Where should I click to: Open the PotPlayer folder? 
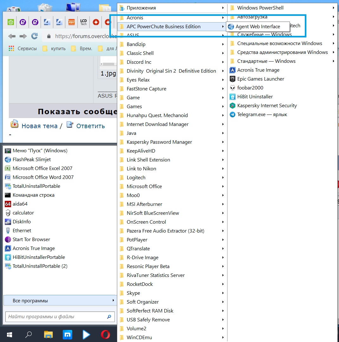(x=172, y=240)
